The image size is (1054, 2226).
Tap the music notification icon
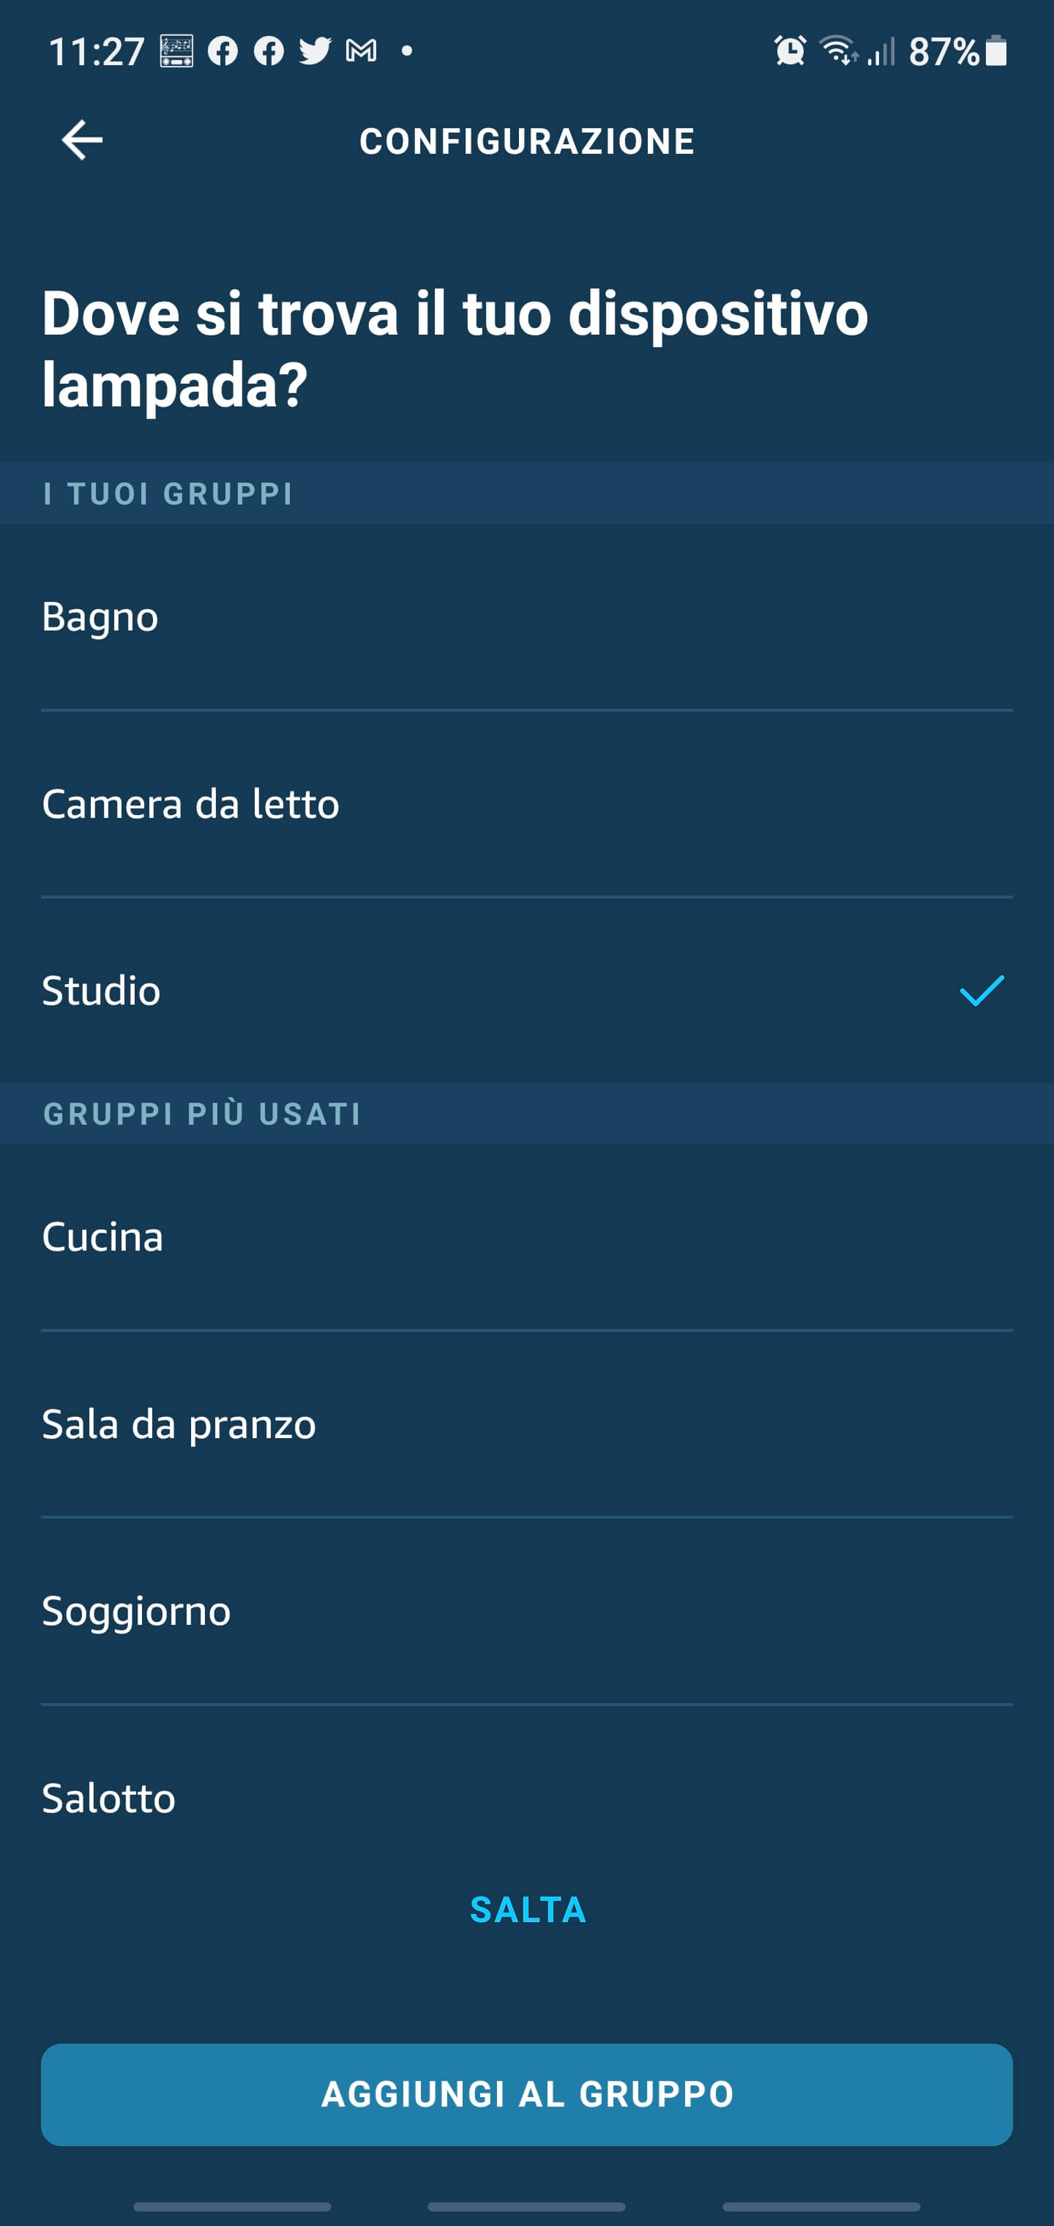(177, 51)
